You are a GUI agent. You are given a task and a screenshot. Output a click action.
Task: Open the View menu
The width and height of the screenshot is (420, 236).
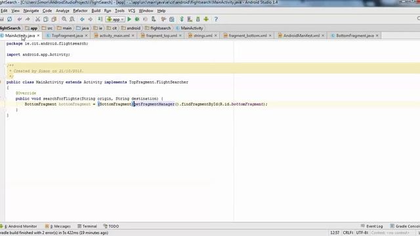coord(15,10)
